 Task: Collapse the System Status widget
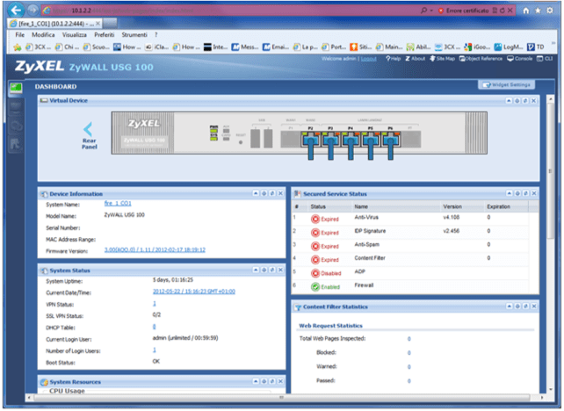tap(256, 270)
